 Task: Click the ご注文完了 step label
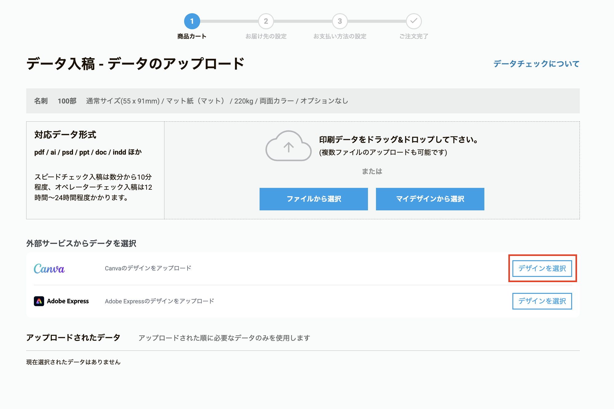[414, 36]
